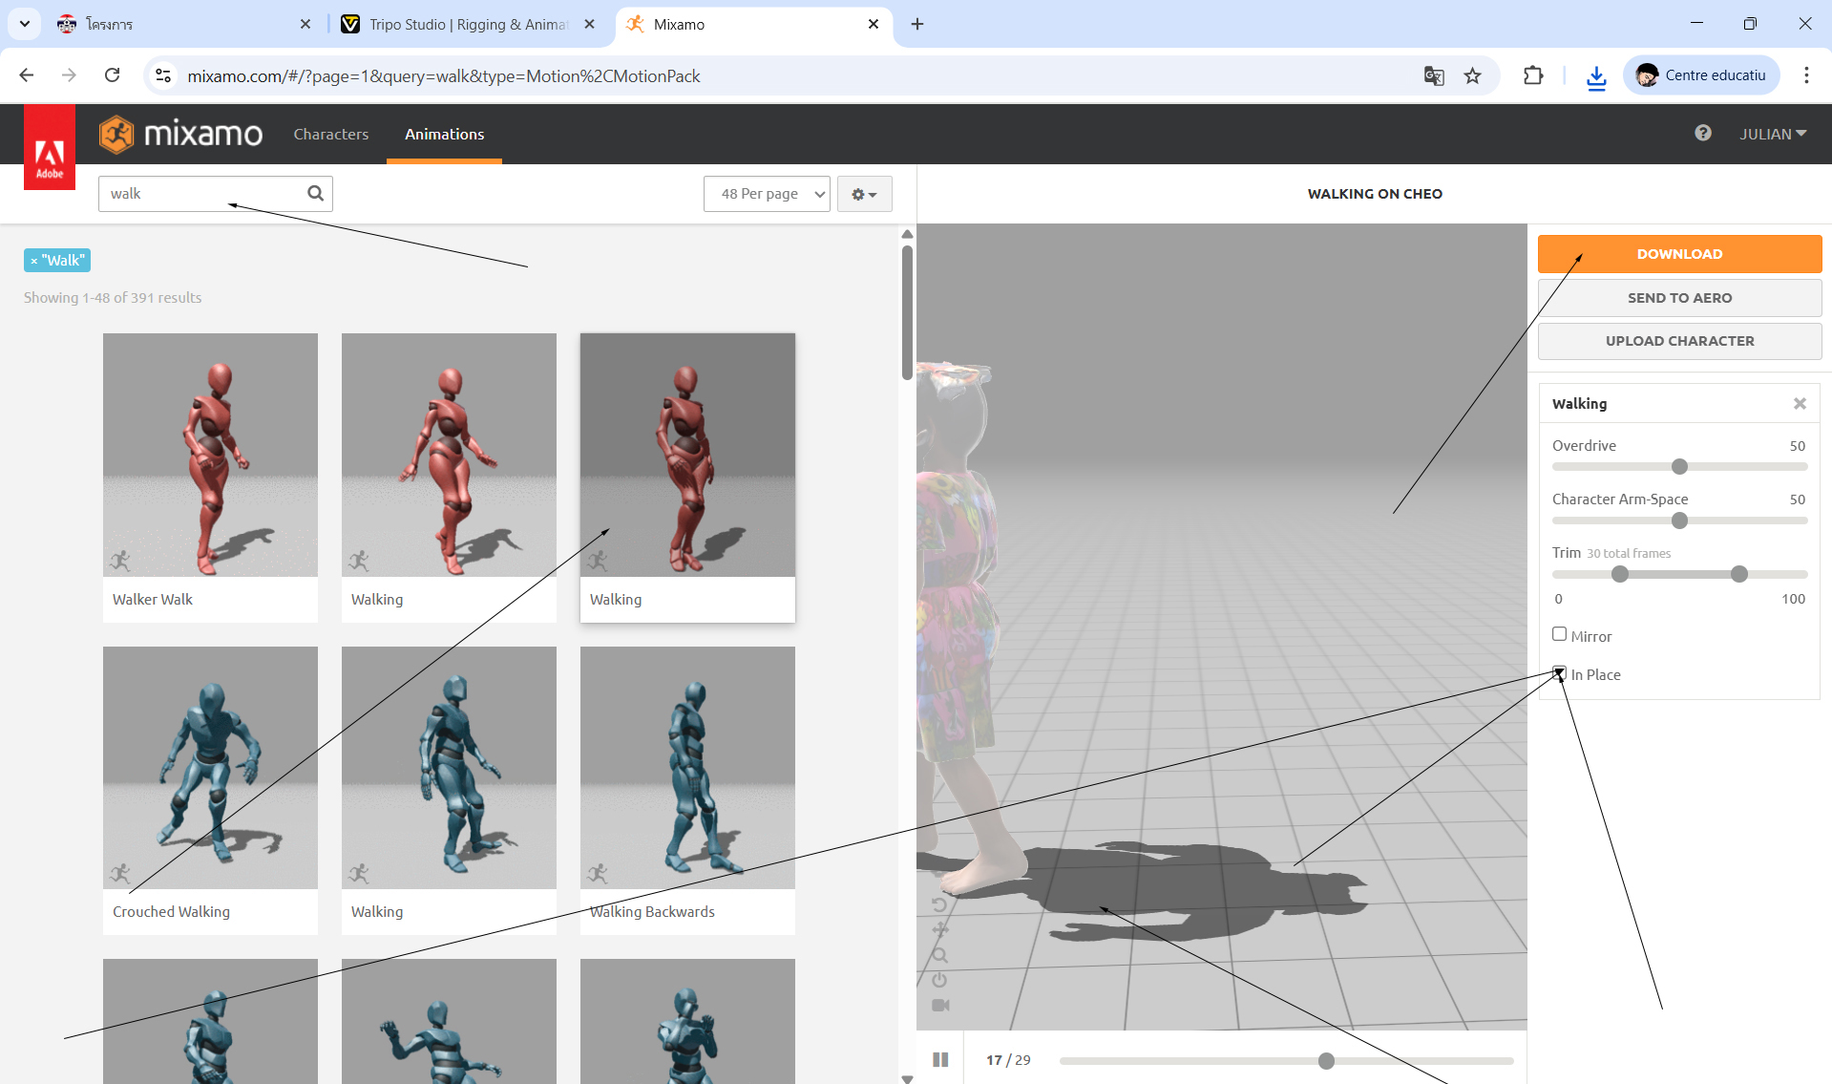Pause the animation playback

pos(940,1059)
